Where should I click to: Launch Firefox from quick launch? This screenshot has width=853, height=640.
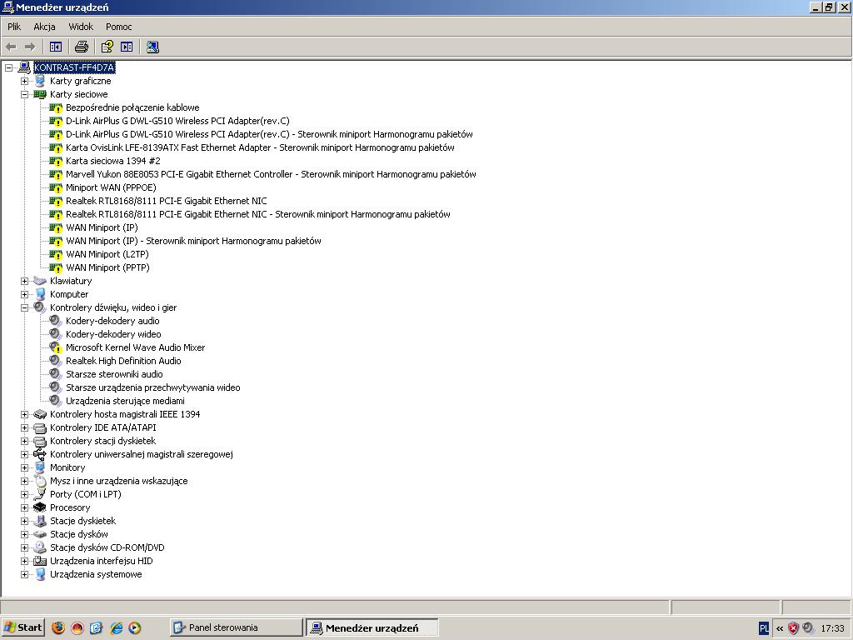(x=58, y=627)
